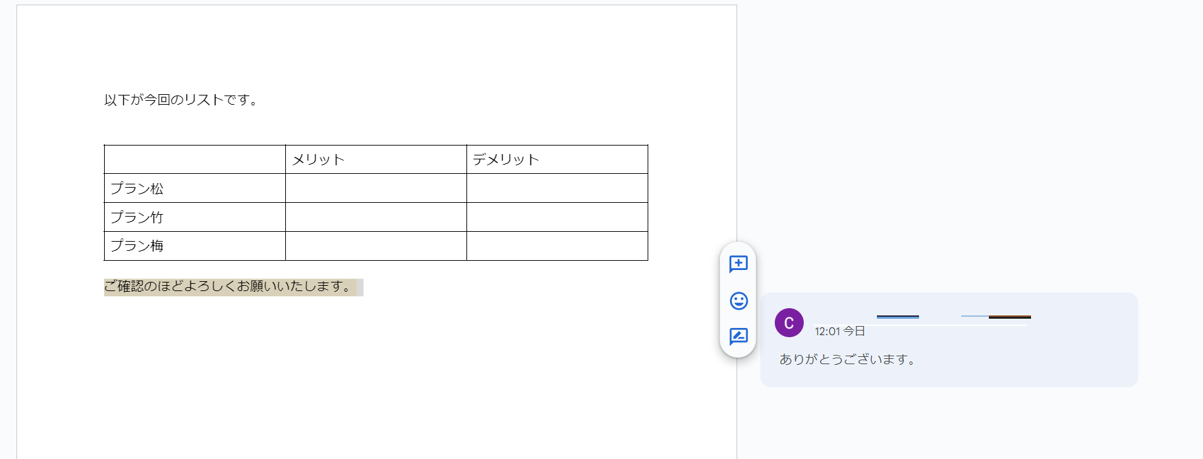1203x459 pixels.
Task: Click the empty メリット cell for プラン梅
Action: 376,246
